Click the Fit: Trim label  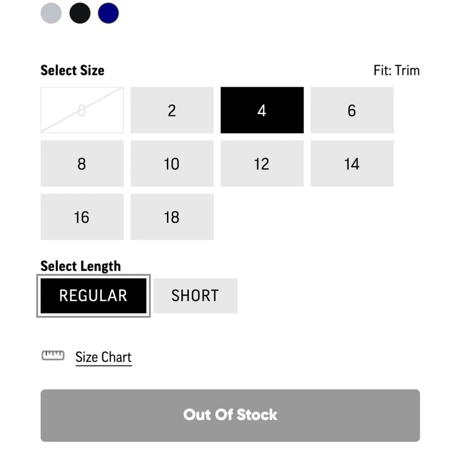[396, 70]
